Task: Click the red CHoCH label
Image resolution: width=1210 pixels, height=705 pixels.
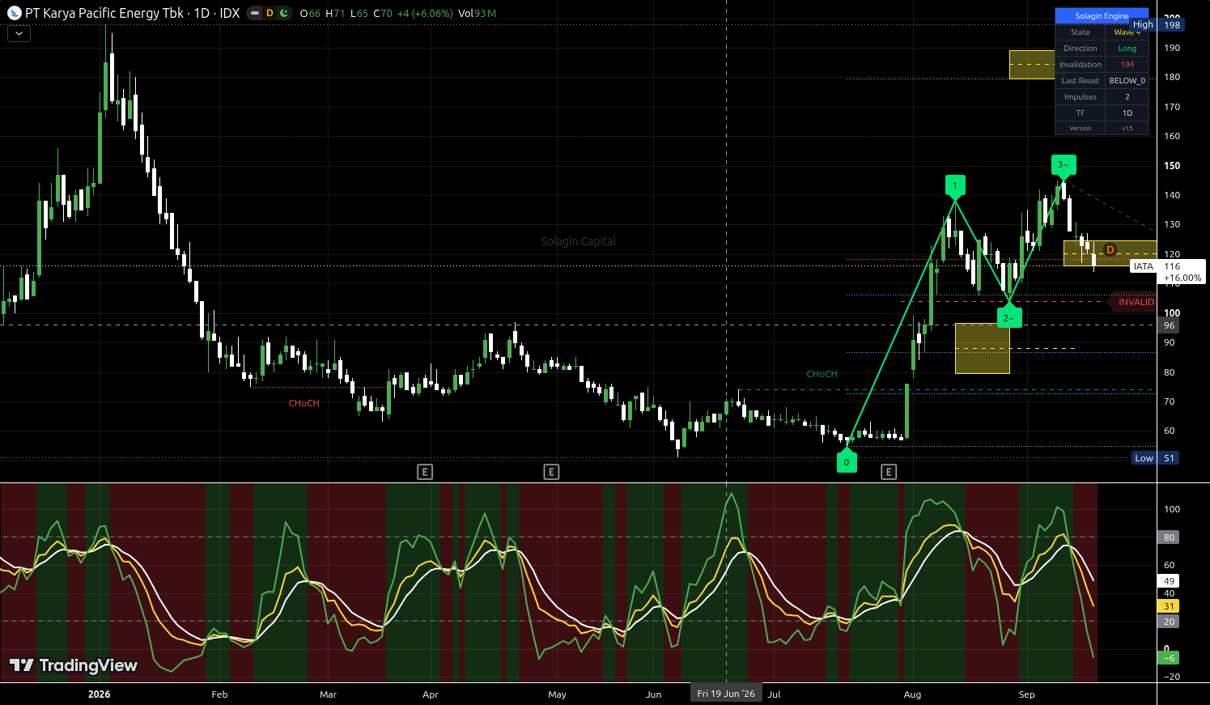Action: click(304, 403)
